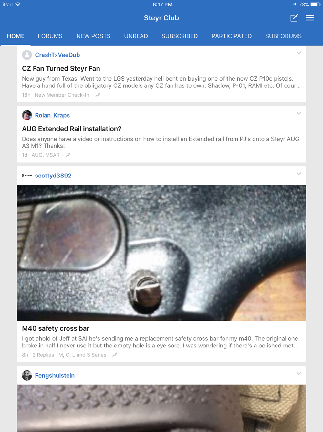Open the hamburger menu icon
Viewport: 323px width, 432px height.
coord(310,18)
